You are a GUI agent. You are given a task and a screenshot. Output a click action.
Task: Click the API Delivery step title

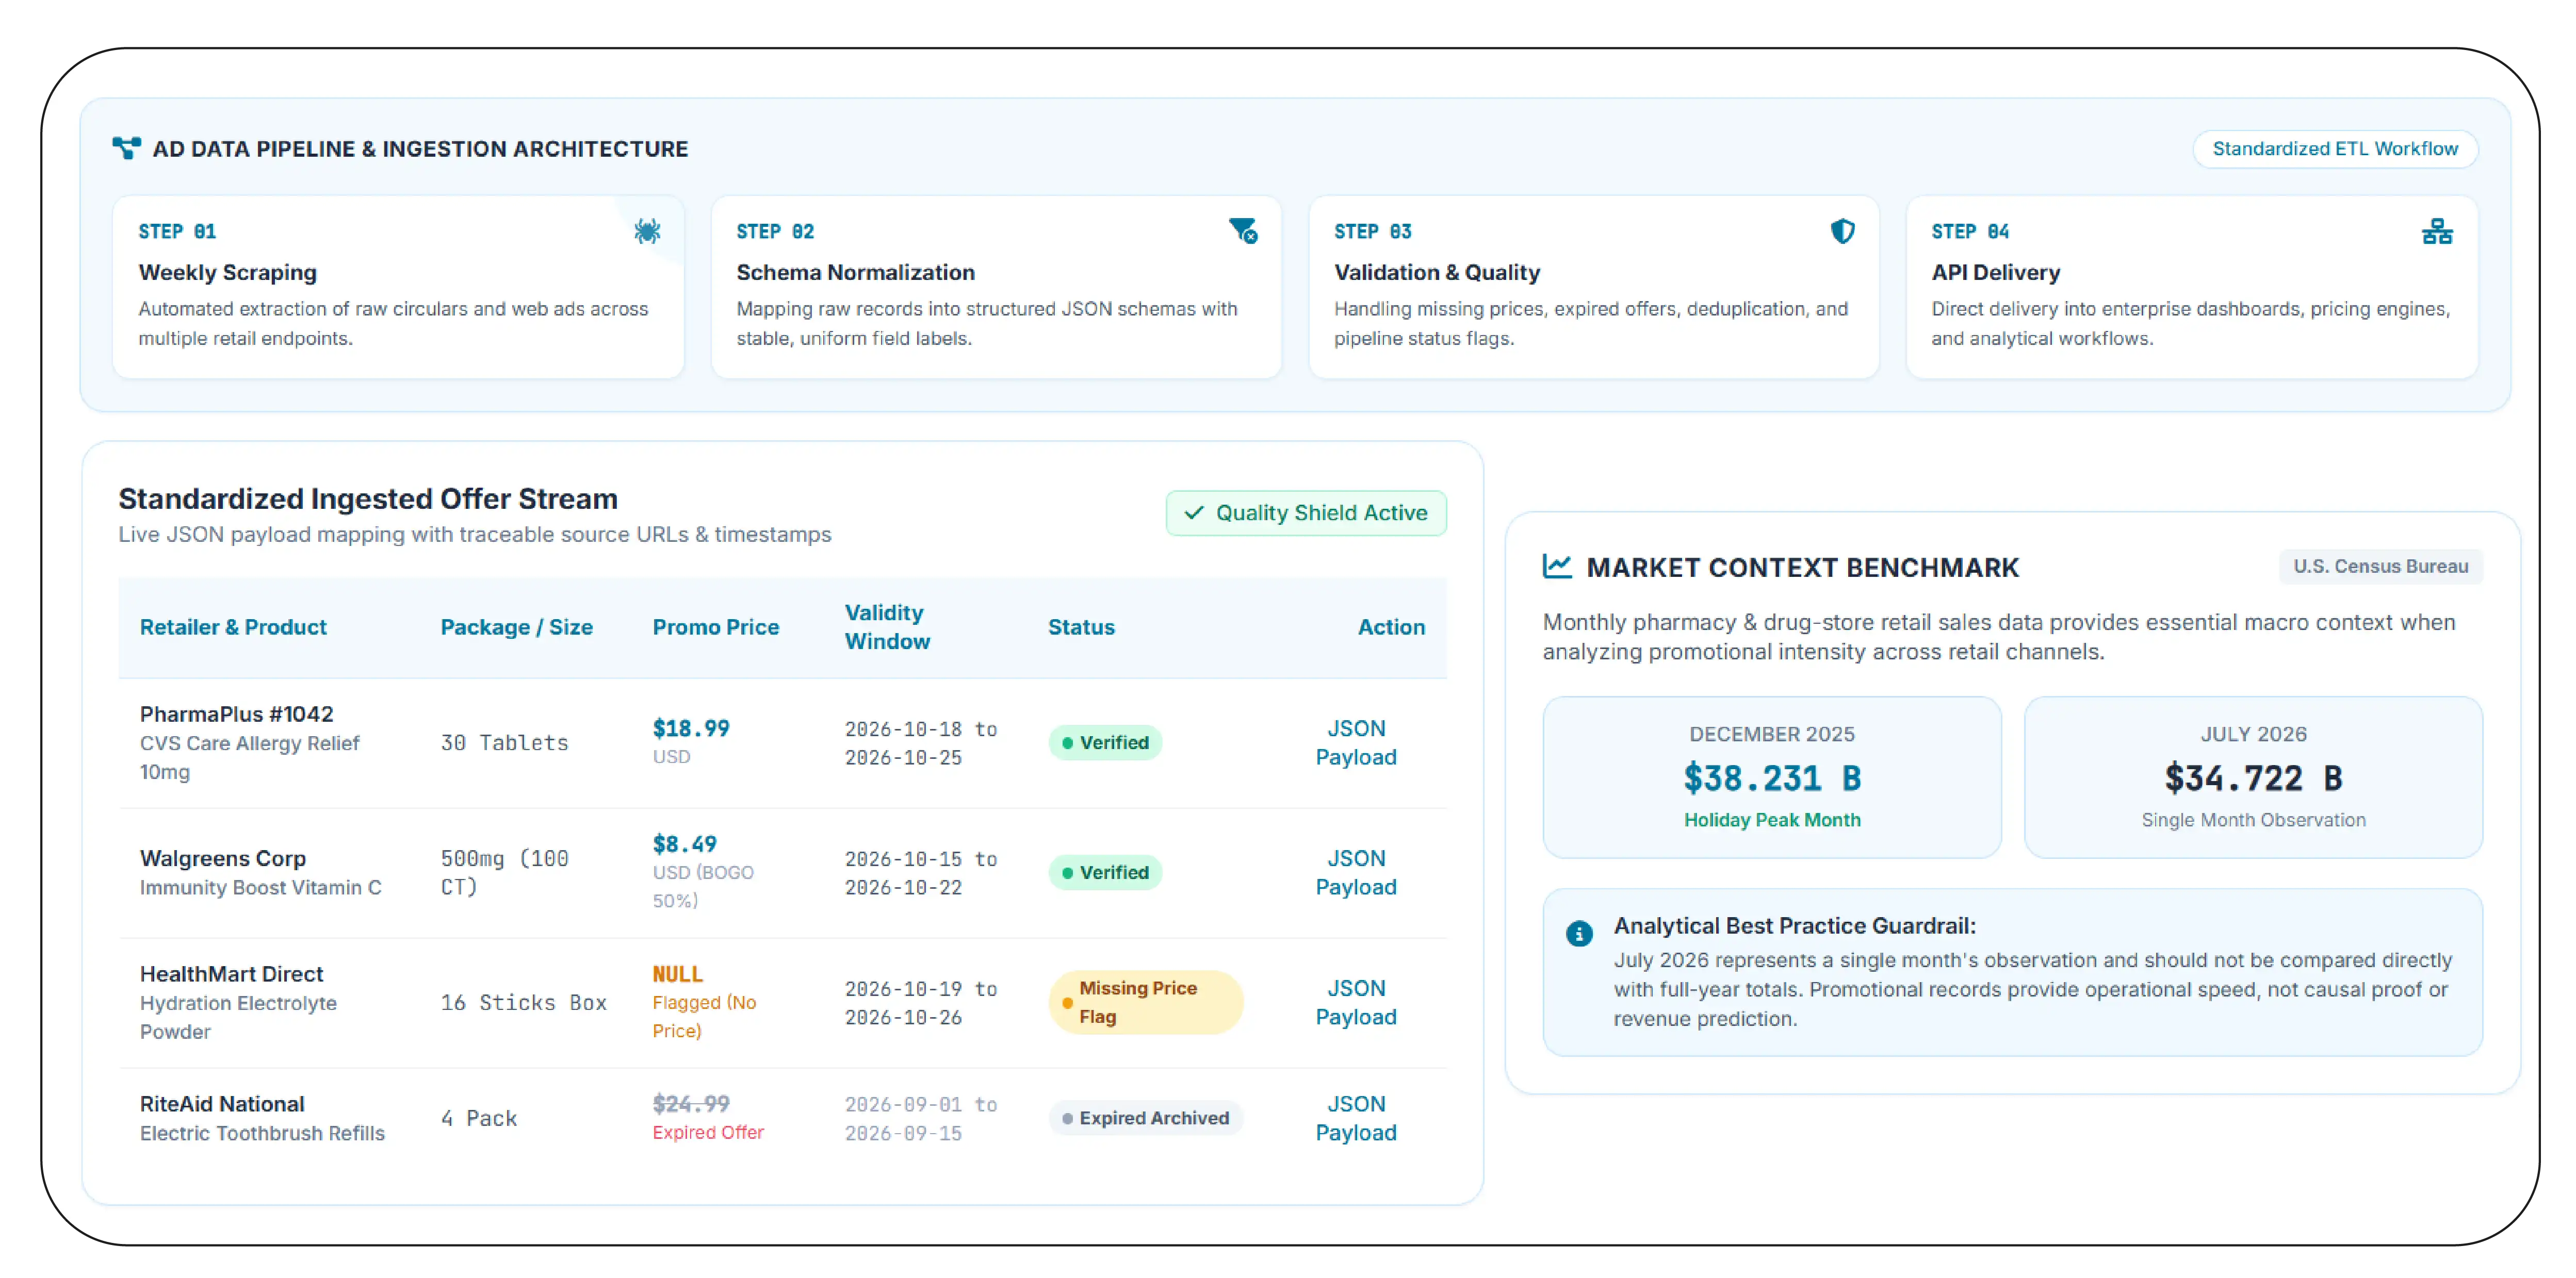[1995, 272]
